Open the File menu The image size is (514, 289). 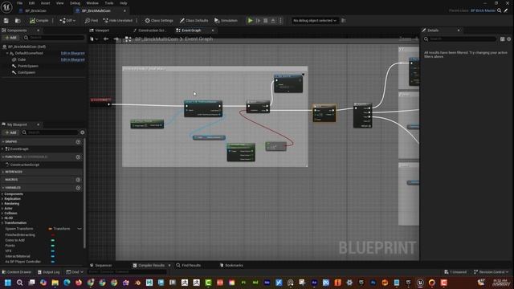19,3
